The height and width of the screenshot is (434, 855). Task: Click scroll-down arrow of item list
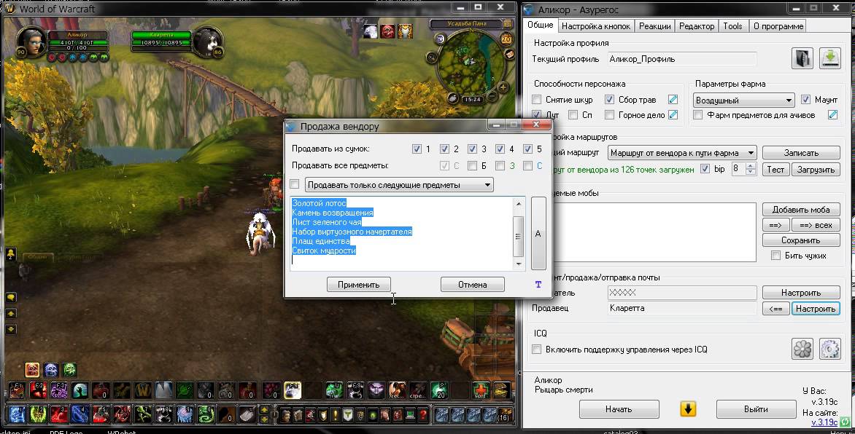518,264
